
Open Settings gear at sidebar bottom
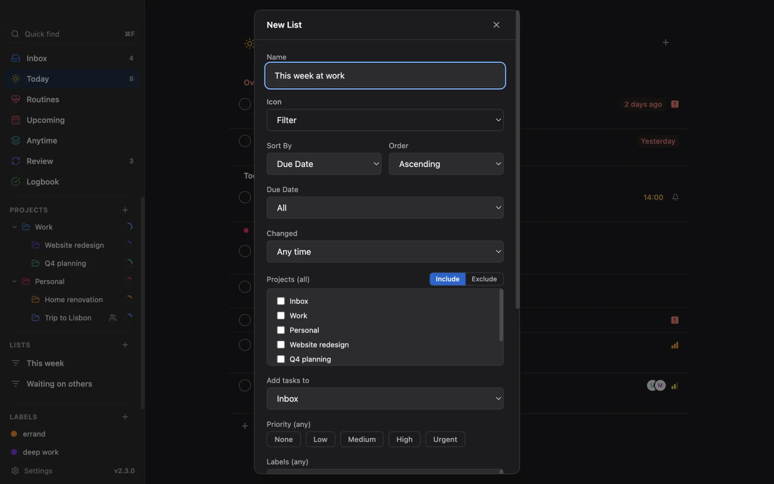pyautogui.click(x=15, y=471)
